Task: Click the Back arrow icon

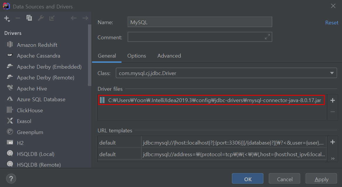Action: pyautogui.click(x=74, y=18)
